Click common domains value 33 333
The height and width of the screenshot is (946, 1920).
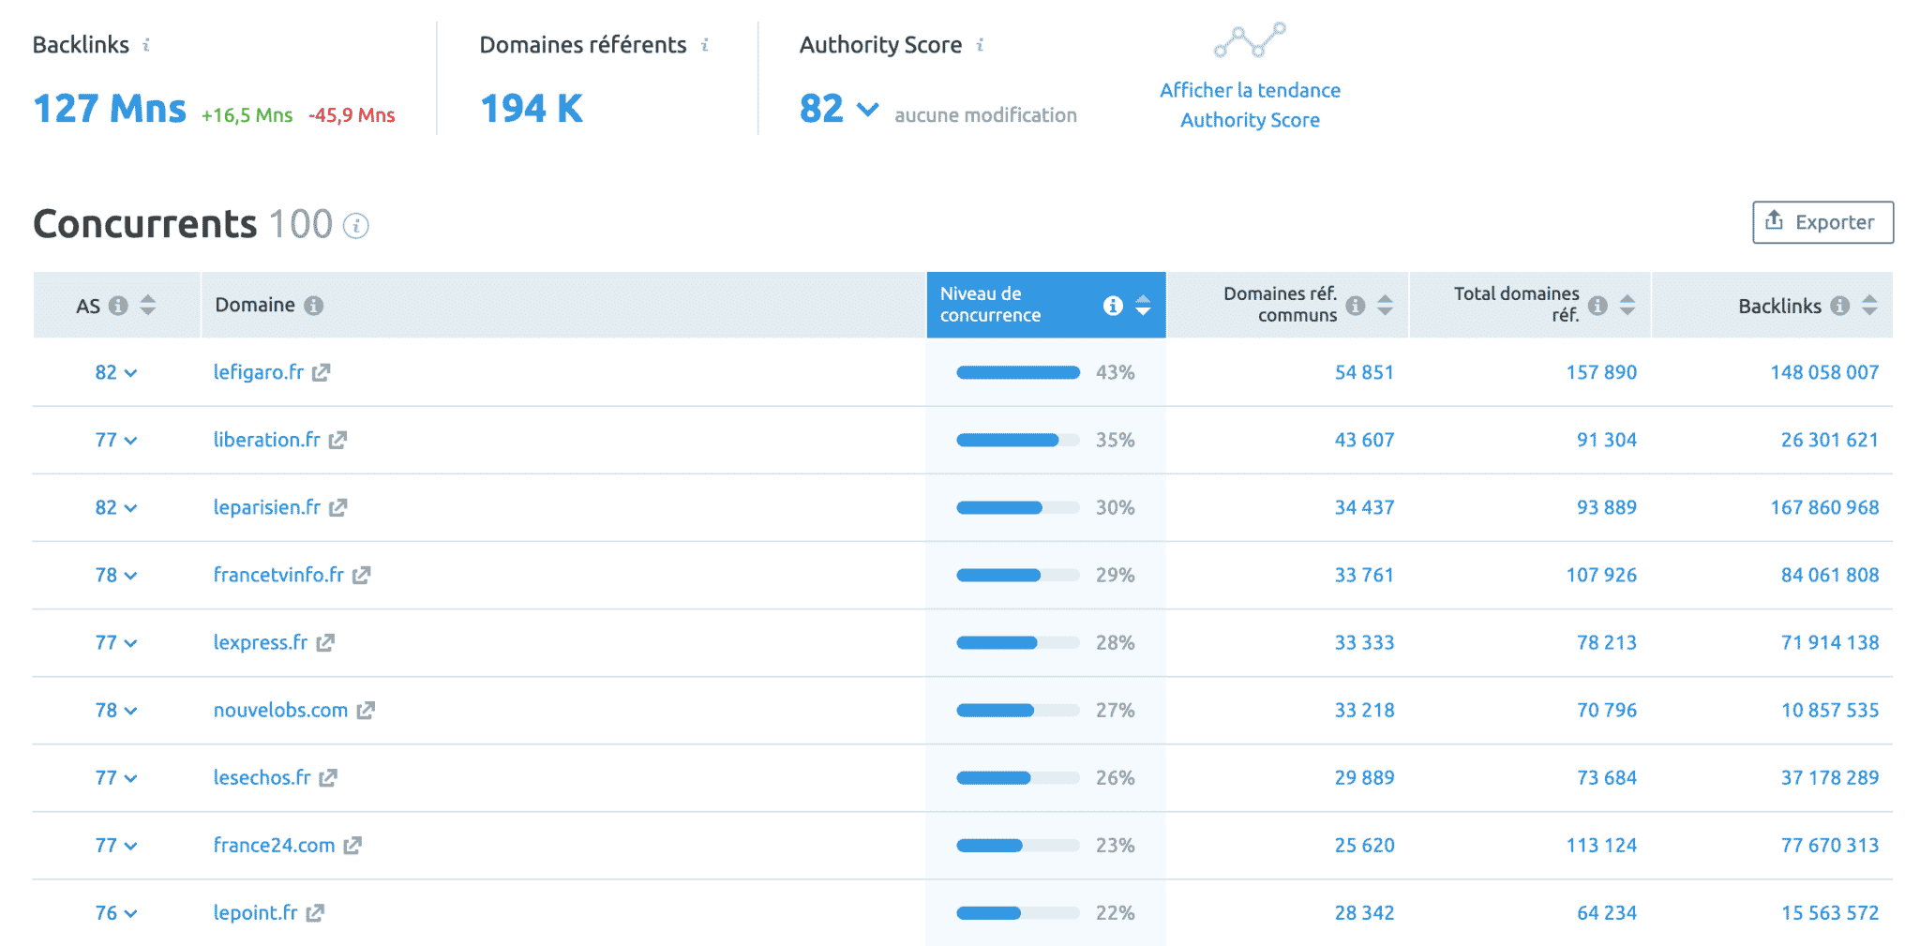(1364, 642)
